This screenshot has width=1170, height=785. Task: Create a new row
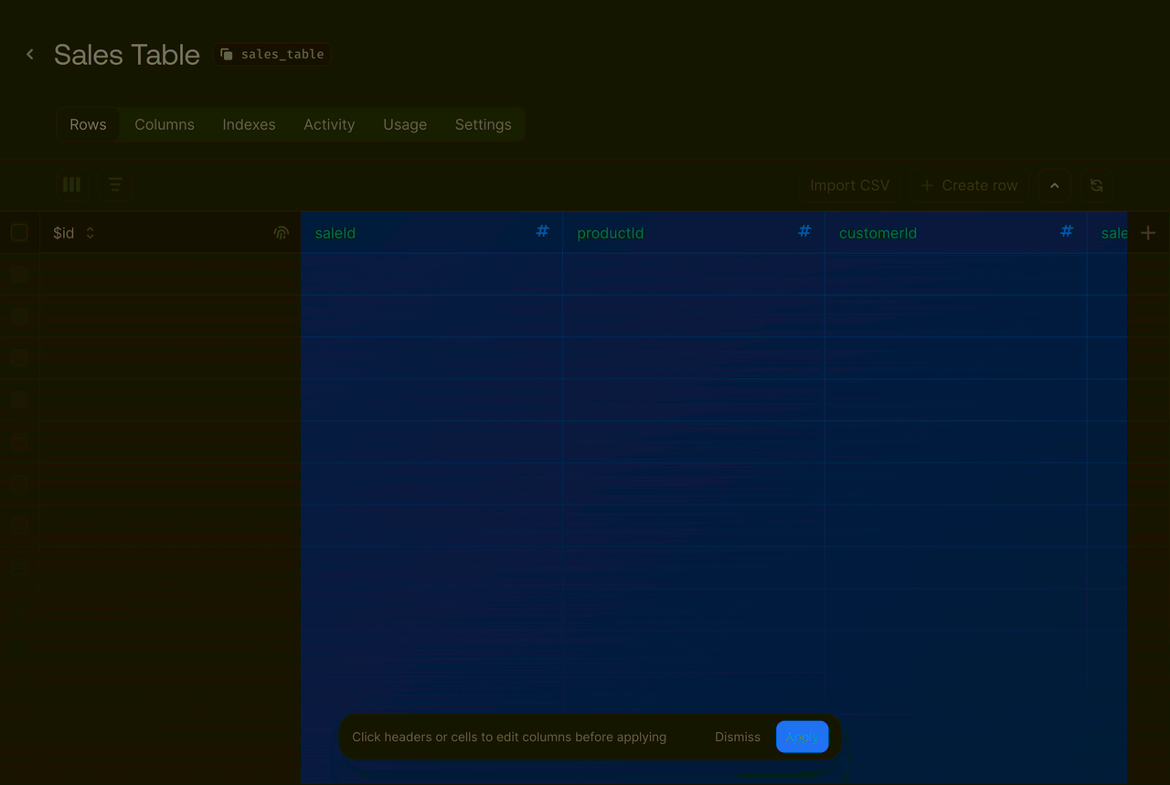[968, 185]
